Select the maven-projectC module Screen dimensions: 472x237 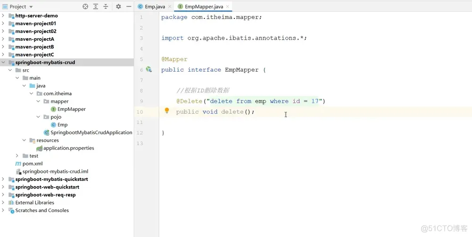(34, 55)
